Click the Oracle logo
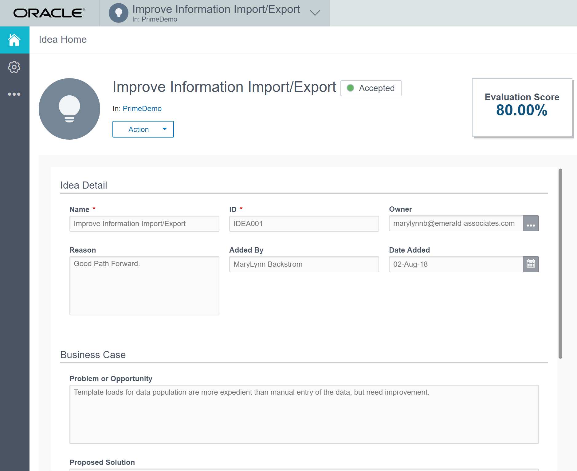This screenshot has width=577, height=471. click(49, 13)
